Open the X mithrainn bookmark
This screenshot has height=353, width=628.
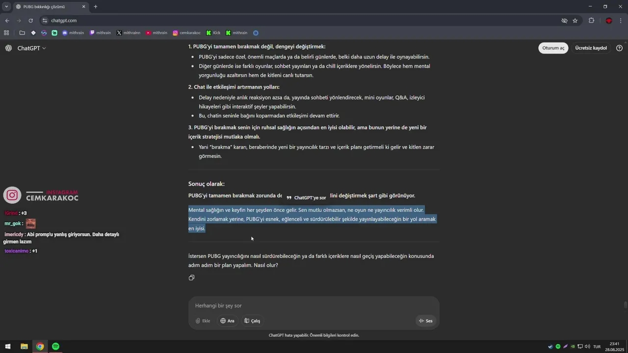(x=129, y=33)
